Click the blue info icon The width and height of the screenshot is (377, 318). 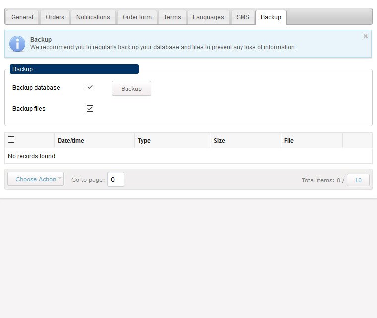pos(17,44)
